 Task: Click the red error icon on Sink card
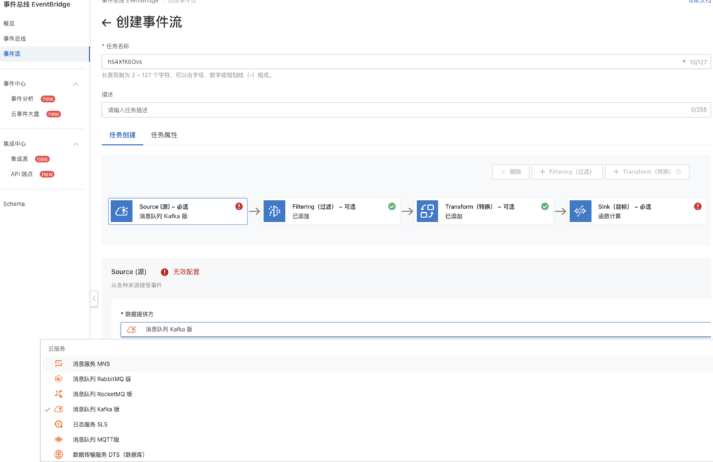[x=697, y=206]
